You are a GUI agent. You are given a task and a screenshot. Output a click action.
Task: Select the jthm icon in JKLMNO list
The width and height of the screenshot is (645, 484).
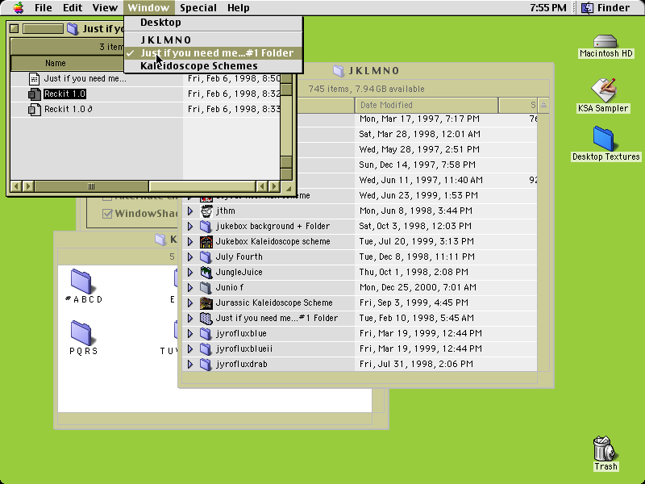(206, 211)
